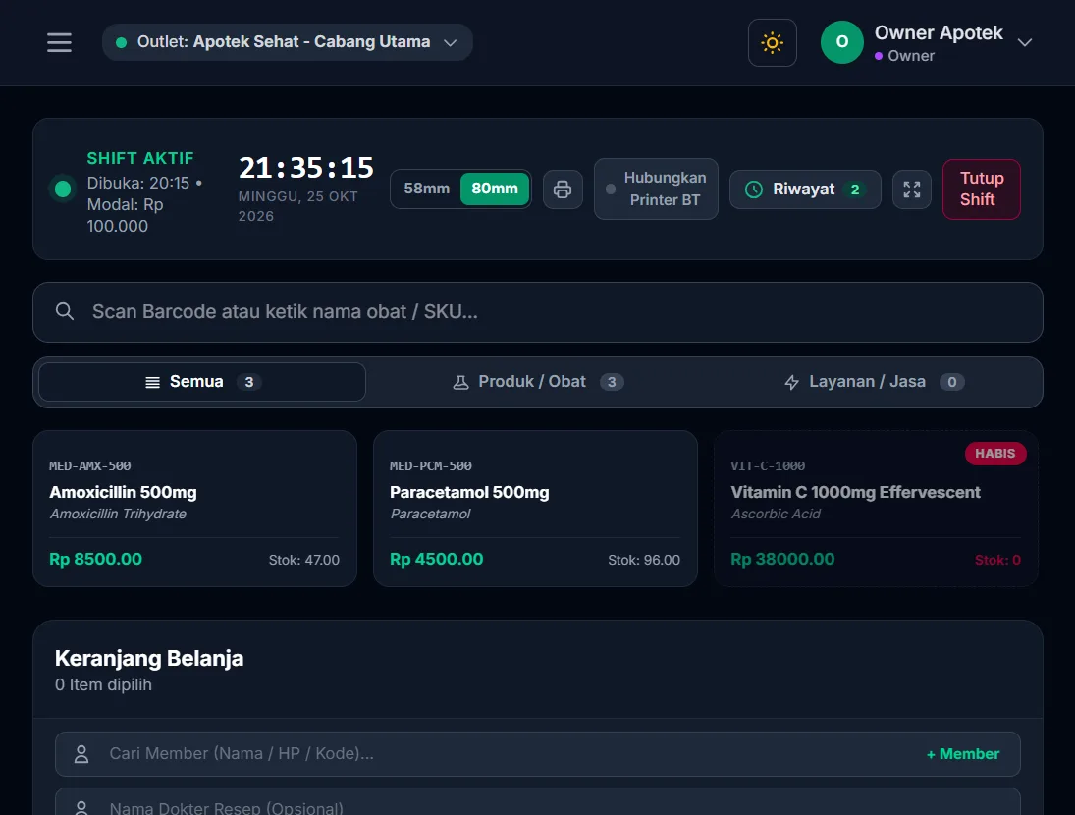
Task: Focus the Cari Member input field
Action: click(x=538, y=754)
